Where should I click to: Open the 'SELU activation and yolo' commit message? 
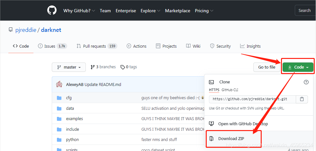pyautogui.click(x=173, y=109)
